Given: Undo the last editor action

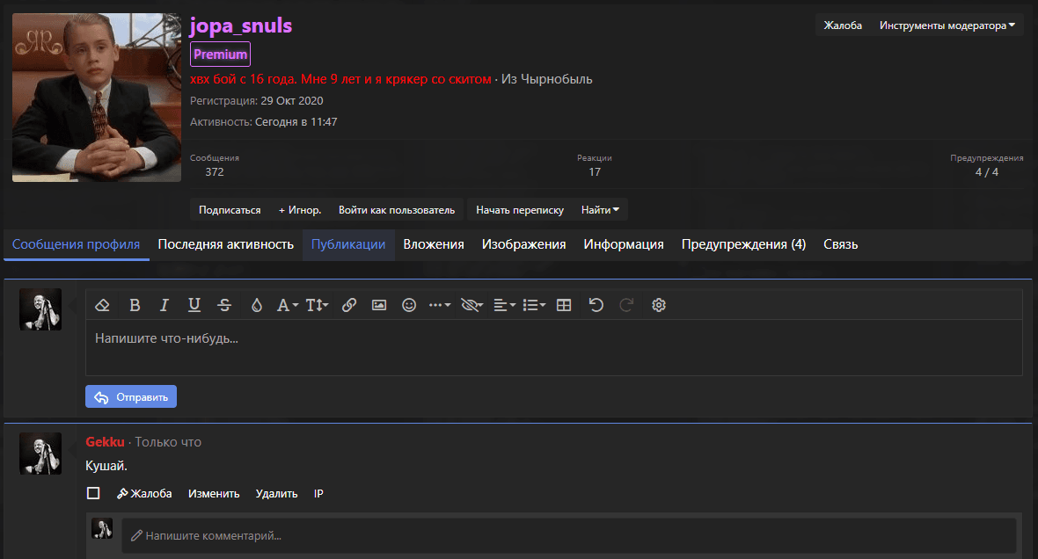Looking at the screenshot, I should click(596, 305).
